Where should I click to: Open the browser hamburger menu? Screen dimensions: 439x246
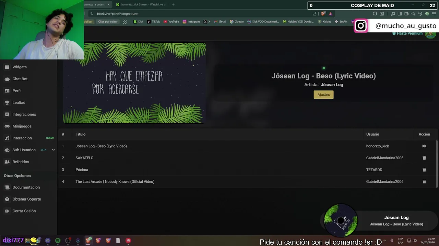[434, 14]
